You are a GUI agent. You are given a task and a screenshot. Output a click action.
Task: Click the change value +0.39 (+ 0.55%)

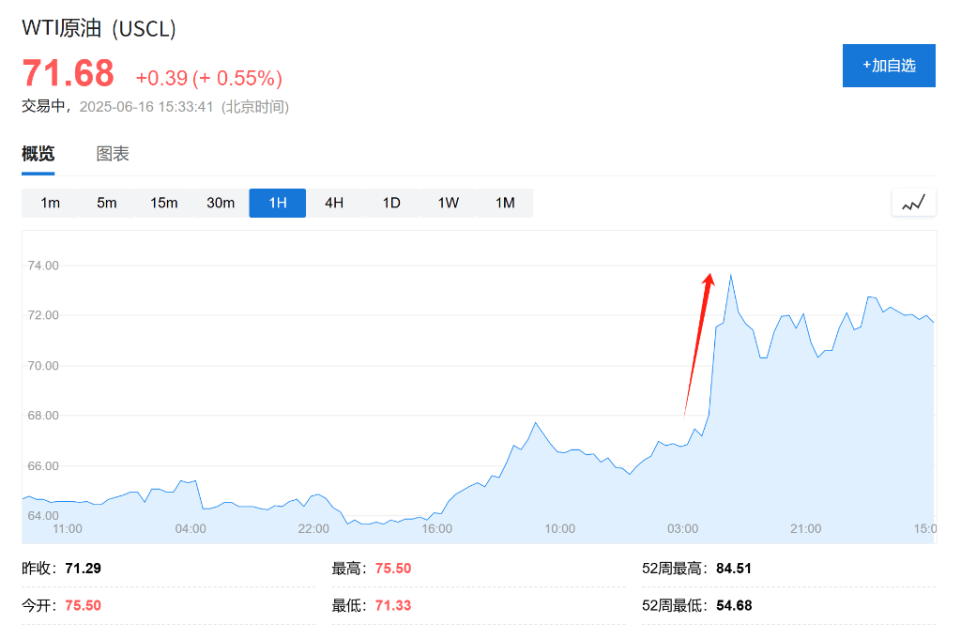[209, 79]
